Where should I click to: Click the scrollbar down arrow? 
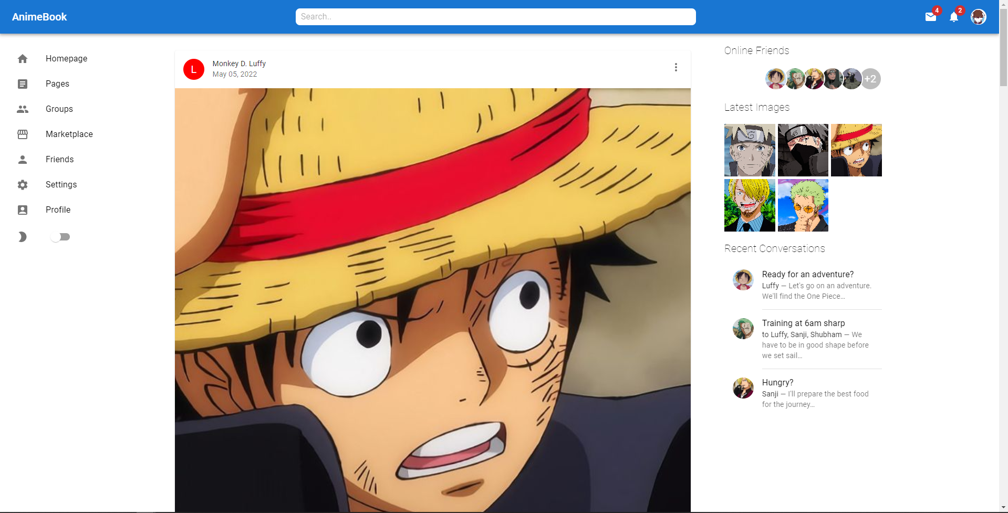pos(1003,508)
